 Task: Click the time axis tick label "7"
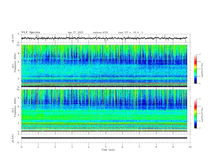pyautogui.click(x=139, y=147)
